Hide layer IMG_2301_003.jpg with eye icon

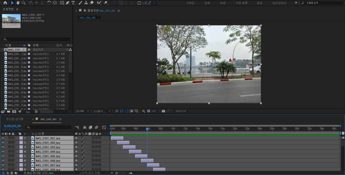pos(3,147)
